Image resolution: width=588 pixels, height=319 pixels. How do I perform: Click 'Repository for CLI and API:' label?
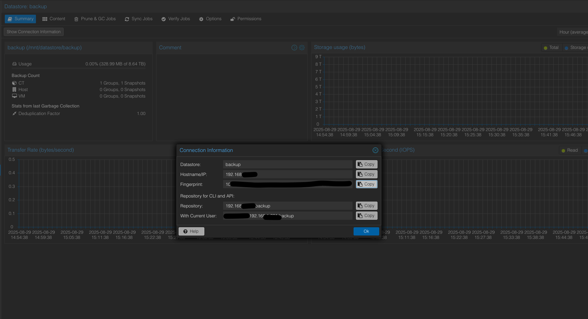207,196
